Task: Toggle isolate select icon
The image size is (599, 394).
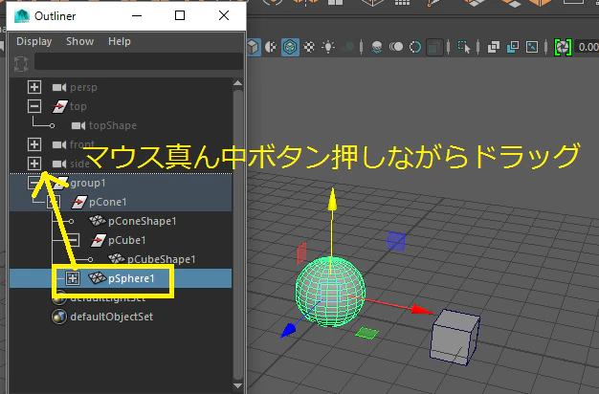Action: point(464,48)
